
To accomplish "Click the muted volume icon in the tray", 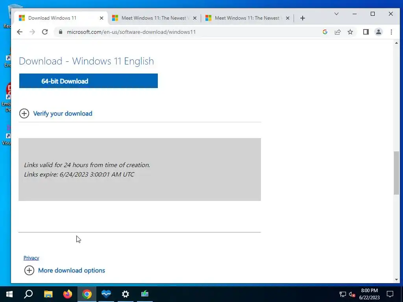I will [x=352, y=294].
